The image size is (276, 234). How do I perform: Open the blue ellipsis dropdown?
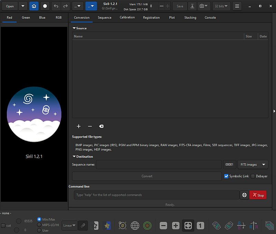tap(91, 6)
